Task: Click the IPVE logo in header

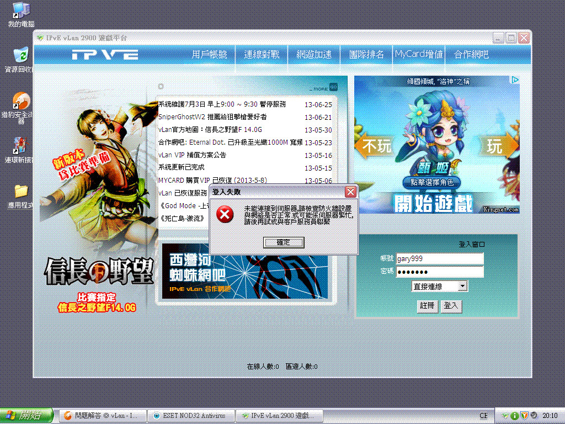Action: [x=105, y=55]
